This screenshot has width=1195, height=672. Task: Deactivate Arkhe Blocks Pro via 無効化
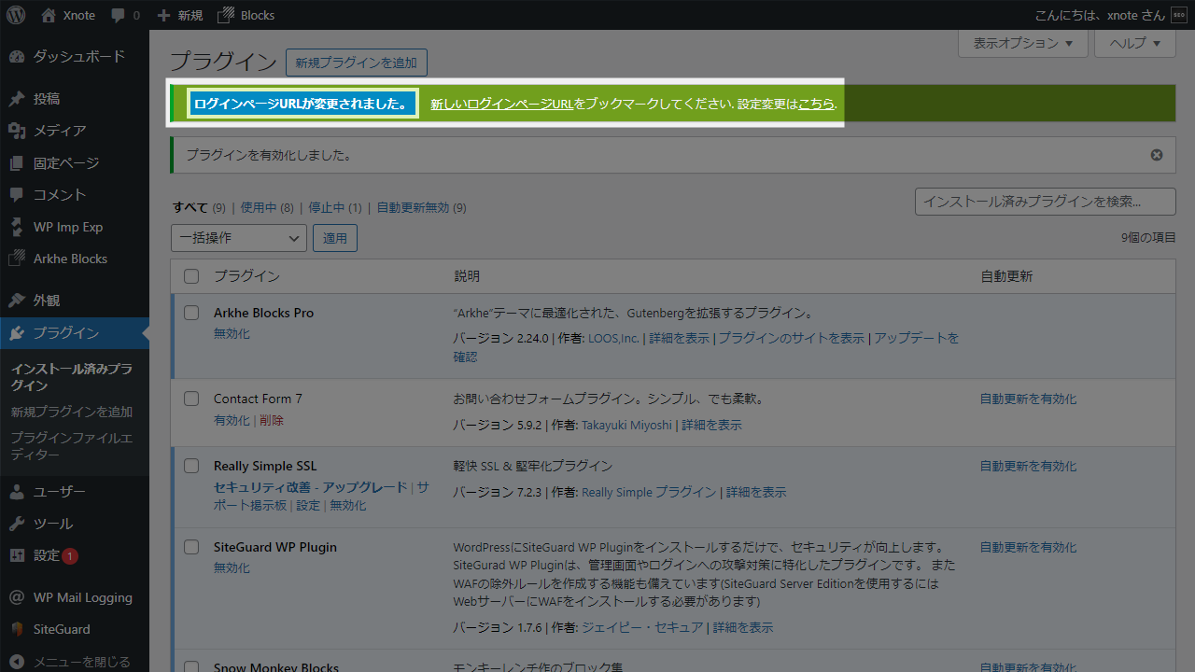(232, 333)
